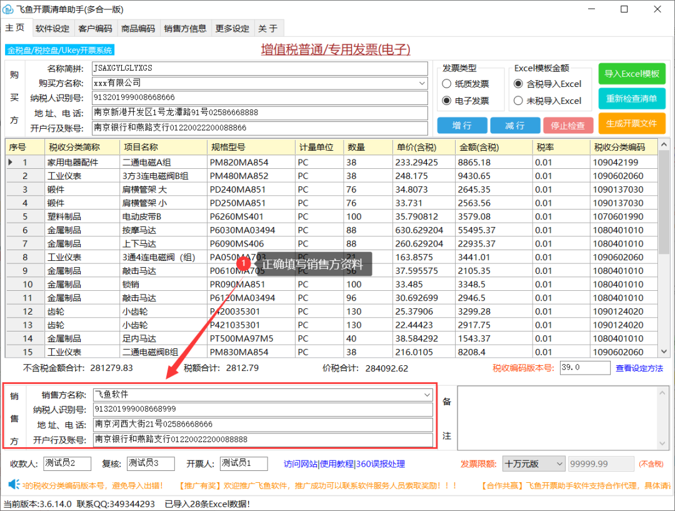Click the 99999.99 limit amount field
The height and width of the screenshot is (511, 675).
601,463
